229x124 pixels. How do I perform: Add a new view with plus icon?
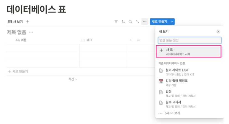(27, 22)
